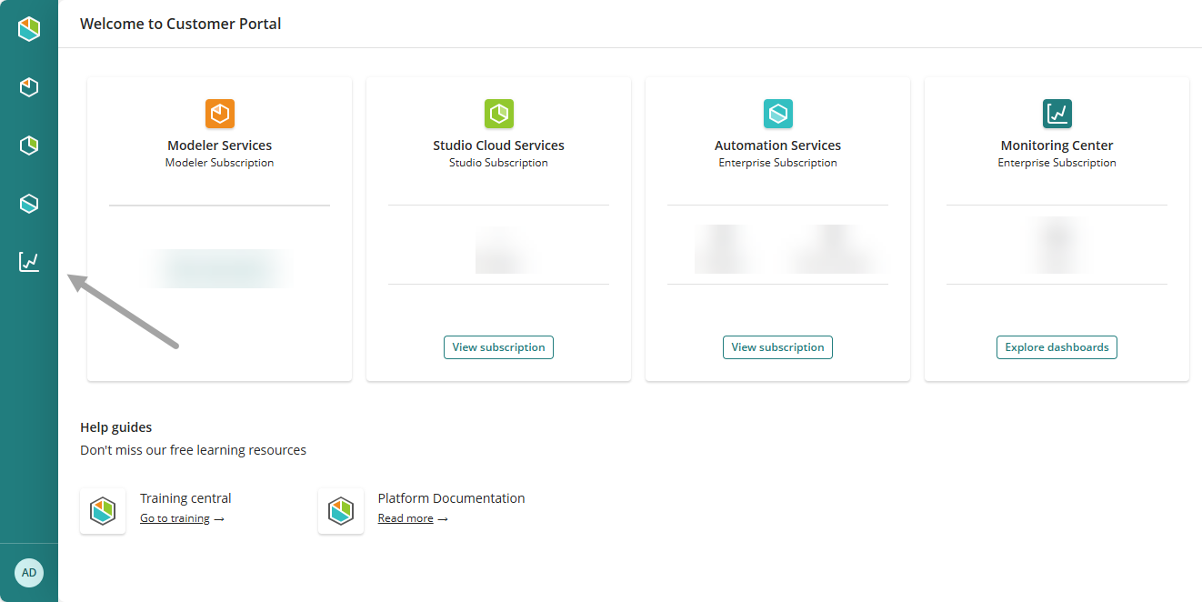
Task: Click the Monitoring Center card chart icon
Action: [x=1057, y=114]
